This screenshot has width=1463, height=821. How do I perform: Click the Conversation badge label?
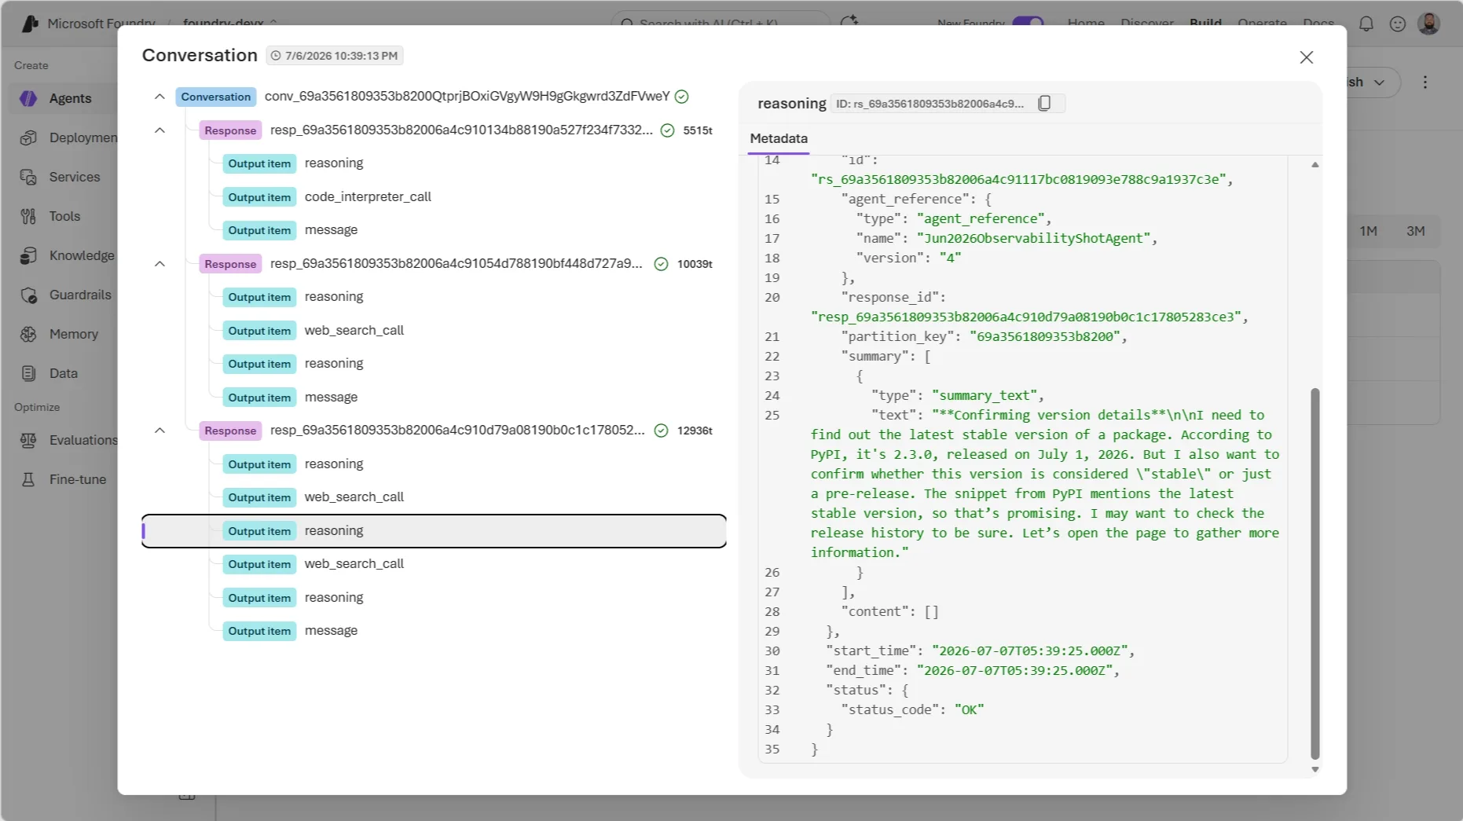[x=215, y=97]
